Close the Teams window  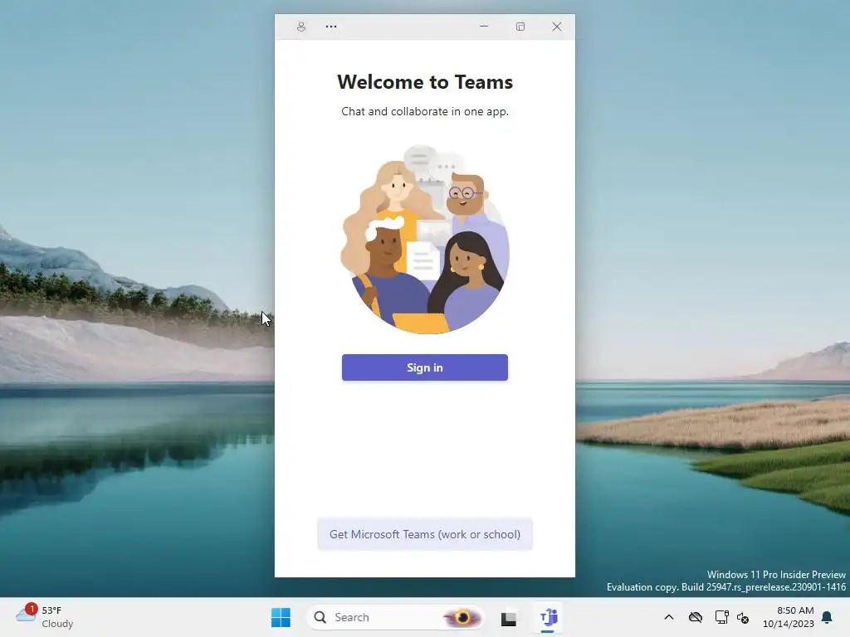tap(557, 27)
